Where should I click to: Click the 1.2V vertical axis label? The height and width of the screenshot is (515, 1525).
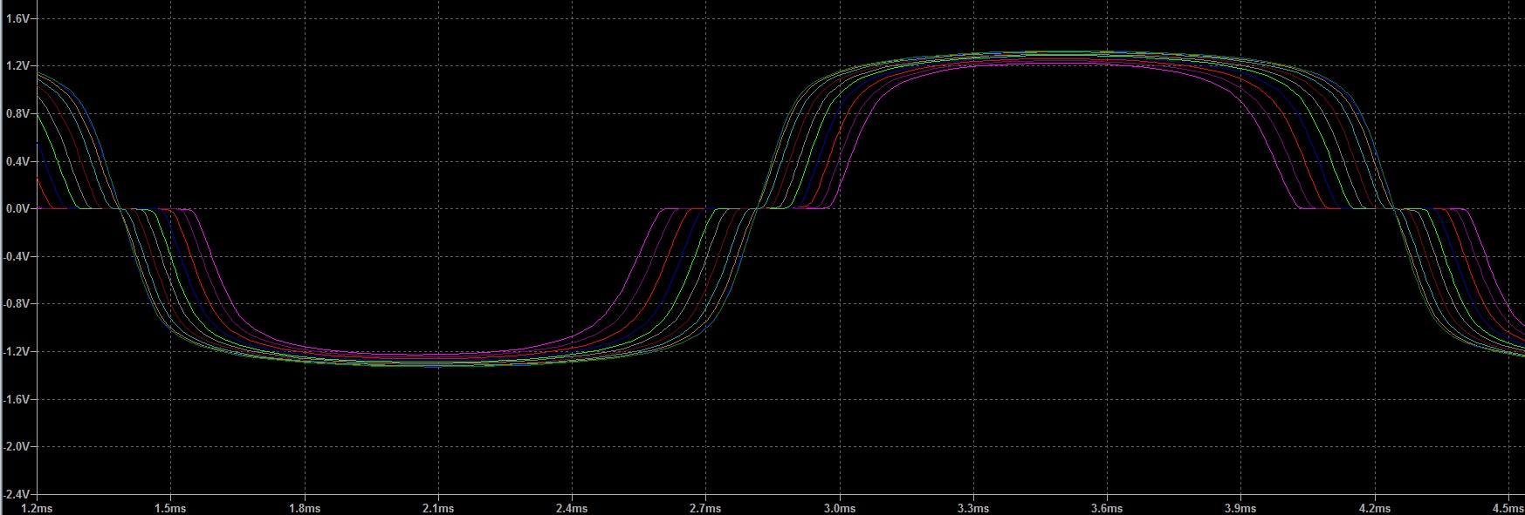[17, 66]
